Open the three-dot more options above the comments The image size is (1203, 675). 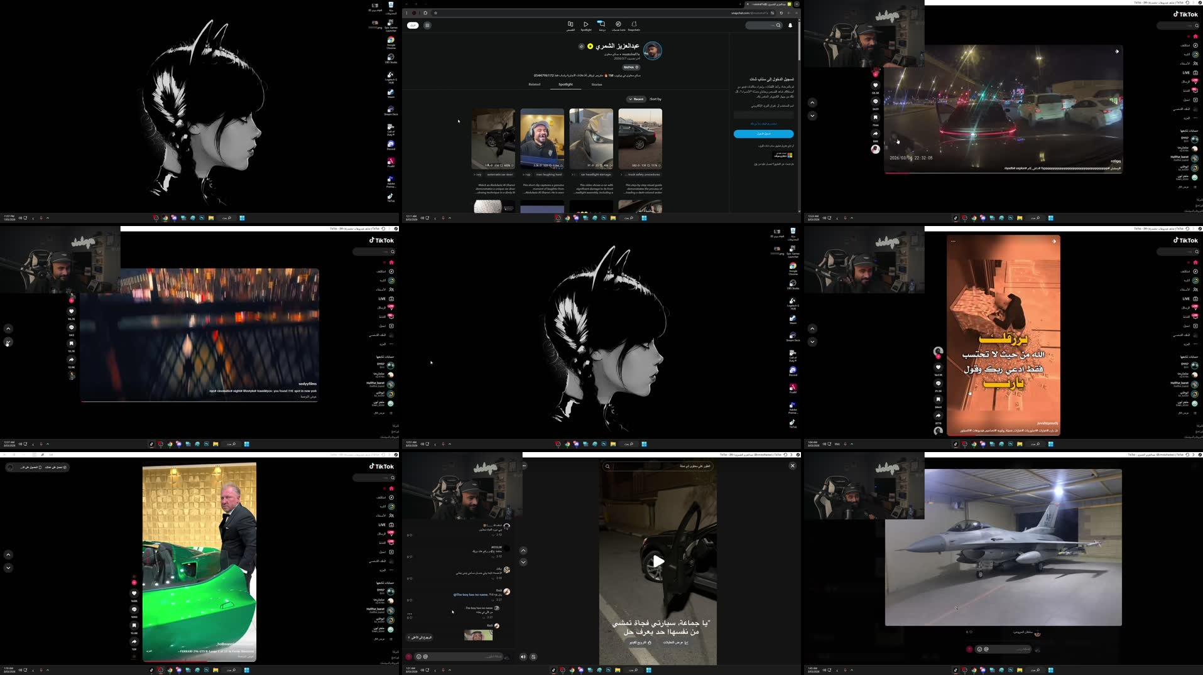[523, 465]
